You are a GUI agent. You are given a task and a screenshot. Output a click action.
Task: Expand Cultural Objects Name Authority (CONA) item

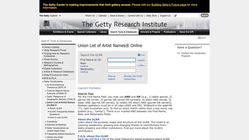click(46, 91)
